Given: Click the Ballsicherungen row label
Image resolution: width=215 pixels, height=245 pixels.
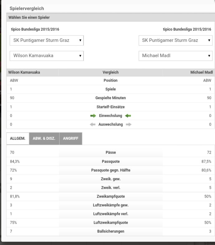Looking at the screenshot, I should pos(111,231).
